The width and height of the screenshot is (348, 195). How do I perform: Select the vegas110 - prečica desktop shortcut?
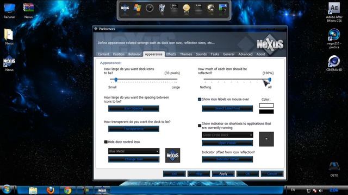coord(334,38)
